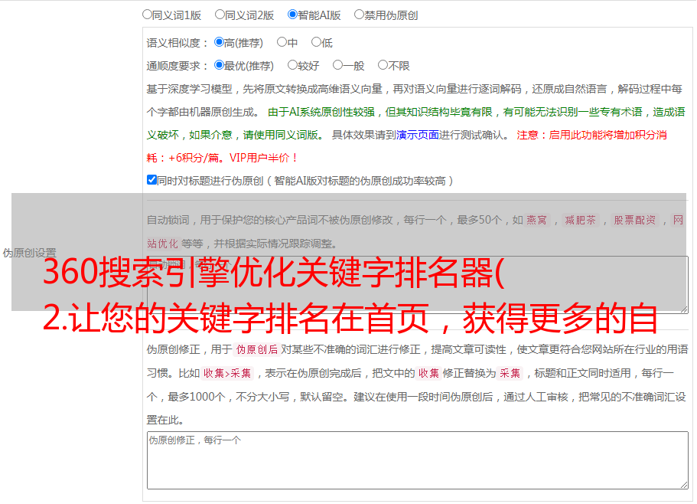
Task: Set 通顺度要求 to 最优(推荐)
Action: [x=219, y=65]
